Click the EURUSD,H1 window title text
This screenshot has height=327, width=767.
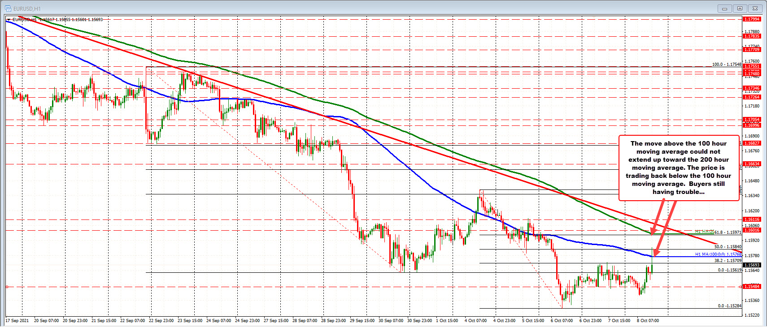click(27, 9)
